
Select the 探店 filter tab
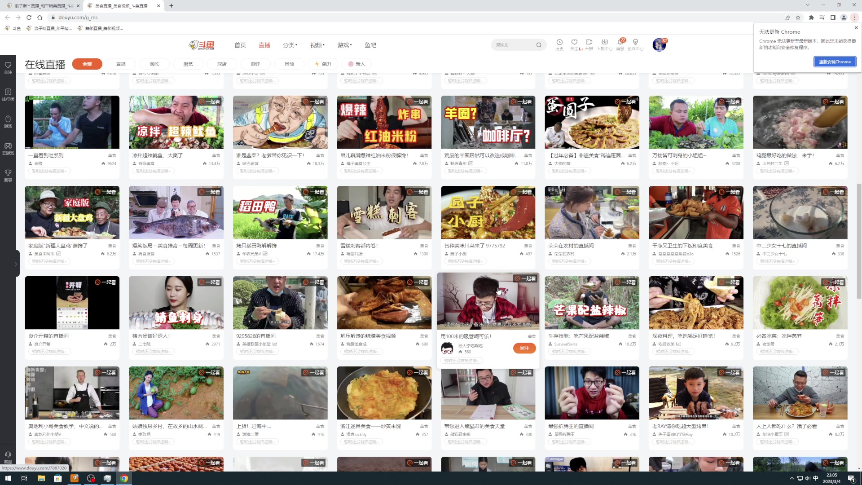click(222, 64)
